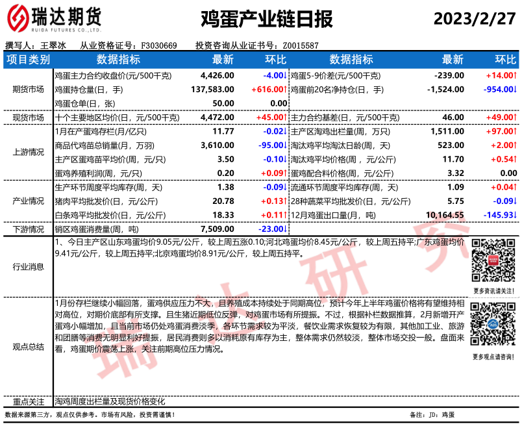This screenshot has height=426, width=522.
Task: Click the first 数据指标 column header
Action: [x=118, y=60]
